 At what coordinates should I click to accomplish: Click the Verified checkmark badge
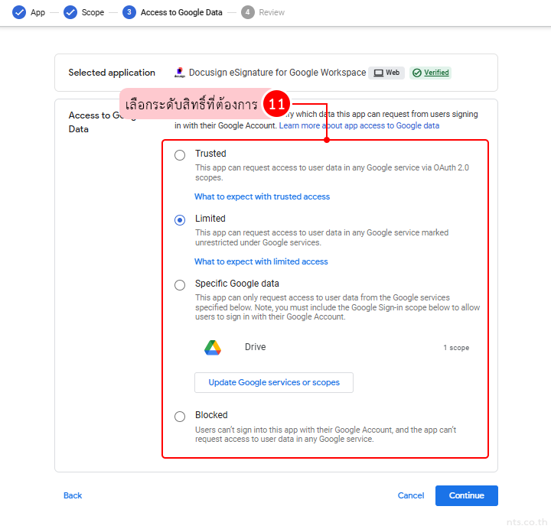430,73
